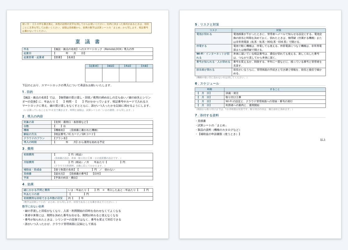The image size is (348, 250).
Task: Click the '導入の時期' row label
Action: [37, 142]
